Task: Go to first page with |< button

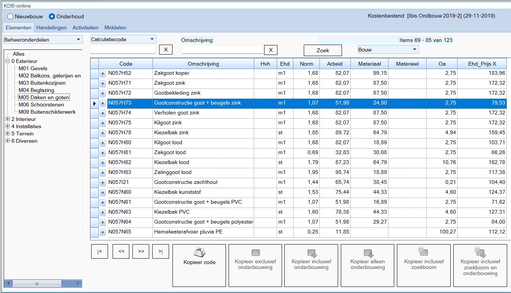Action: point(100,251)
